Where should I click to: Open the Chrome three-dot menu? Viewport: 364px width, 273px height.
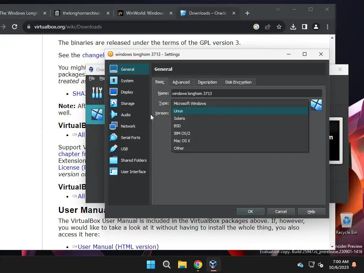(327, 27)
